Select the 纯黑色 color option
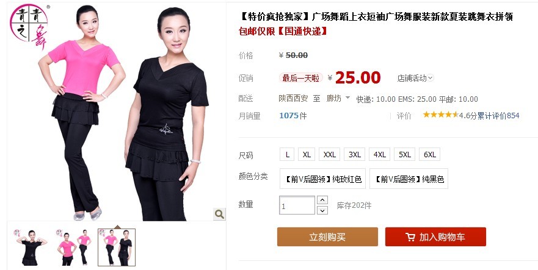 pos(409,179)
